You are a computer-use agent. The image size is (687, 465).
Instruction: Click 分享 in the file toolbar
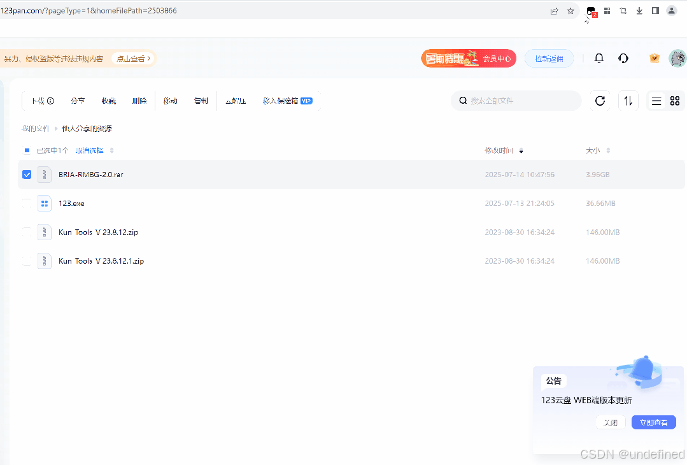[x=78, y=101]
